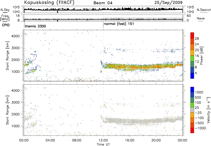The height and width of the screenshot is (146, 211).
Task: Click the '12:00' time tick label
Action: (x=103, y=140)
